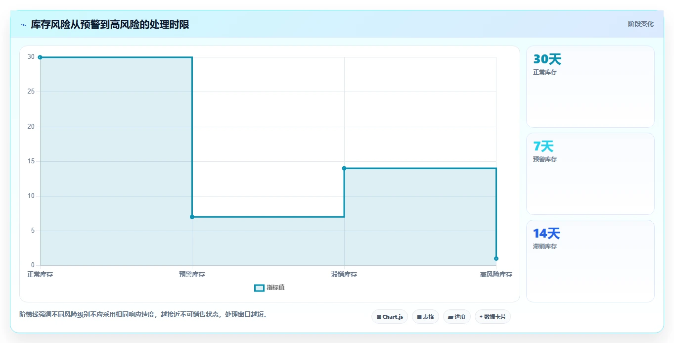Click the 滞销库存 x-axis label
The height and width of the screenshot is (343, 674).
click(x=344, y=274)
